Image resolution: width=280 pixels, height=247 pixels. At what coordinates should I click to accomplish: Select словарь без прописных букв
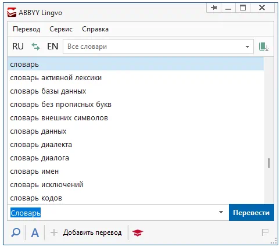tap(135, 105)
